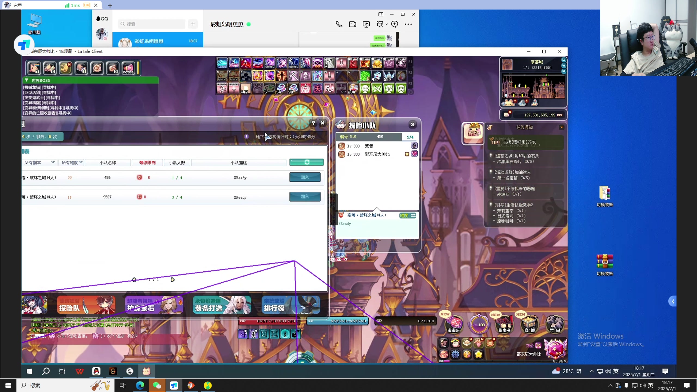697x392 pixels.
Task: Switch hotbar to the F2 page
Action: (410, 73)
